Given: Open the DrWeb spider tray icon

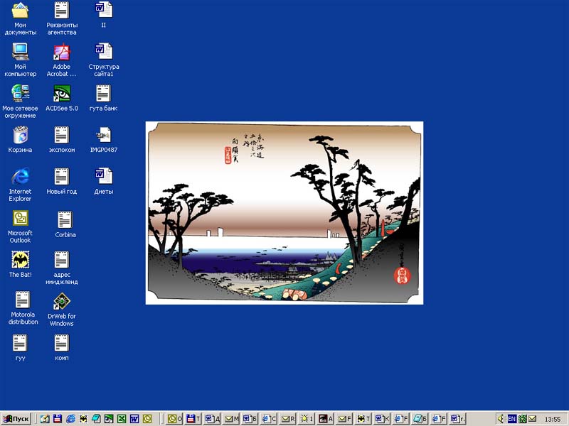Looking at the screenshot, I should 522,419.
